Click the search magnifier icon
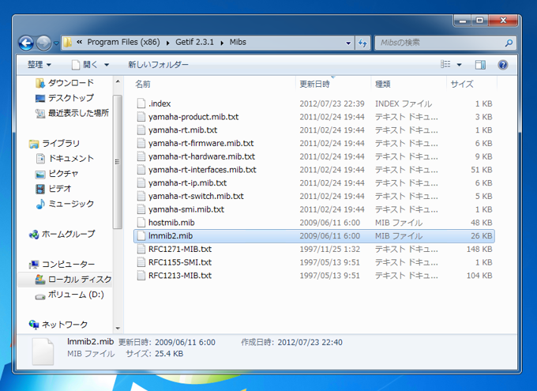 point(509,43)
